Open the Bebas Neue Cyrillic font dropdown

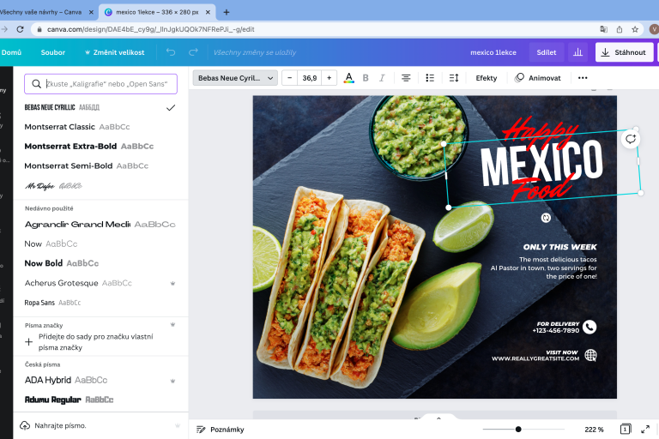click(x=235, y=78)
